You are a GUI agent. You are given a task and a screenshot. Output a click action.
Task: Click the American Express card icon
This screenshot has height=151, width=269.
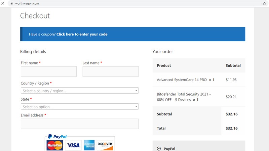pos(89,145)
